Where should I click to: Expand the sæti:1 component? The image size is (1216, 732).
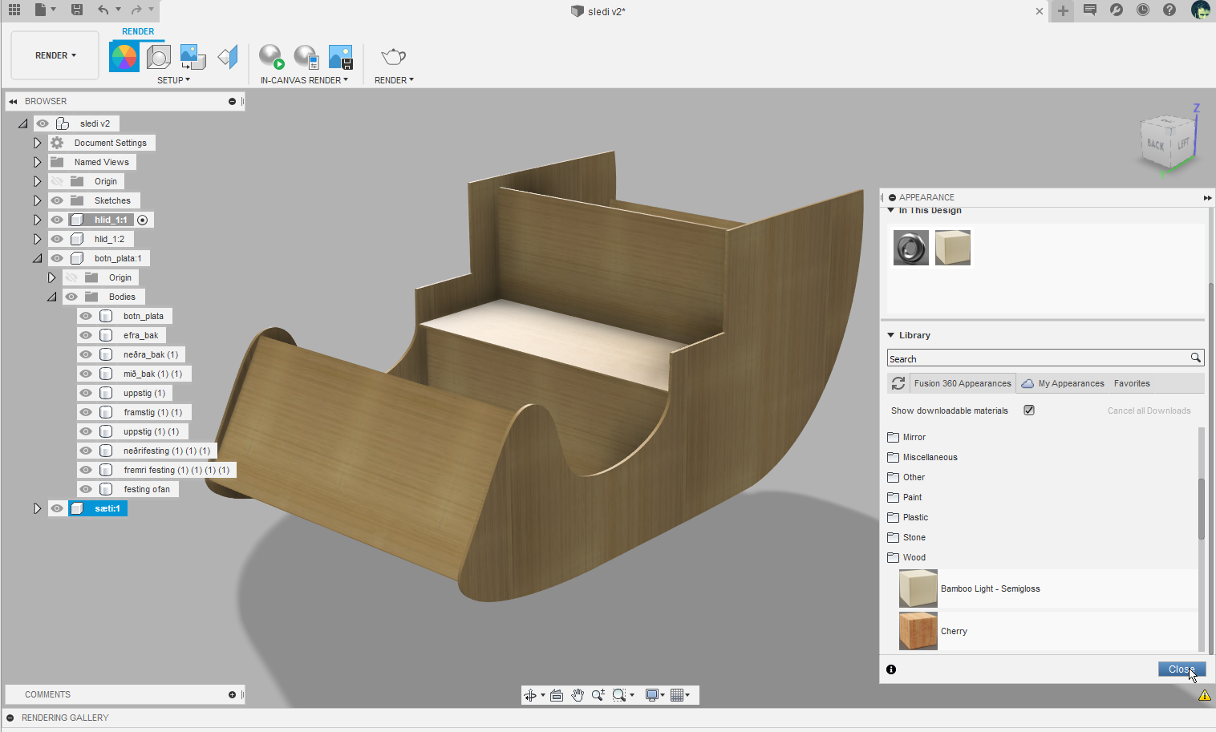pyautogui.click(x=37, y=508)
